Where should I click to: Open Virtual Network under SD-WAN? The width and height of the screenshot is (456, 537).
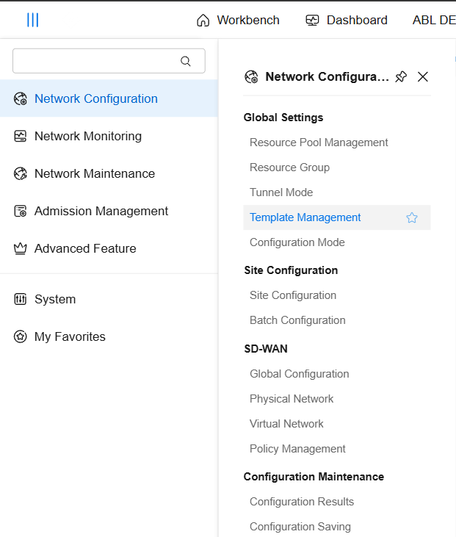(x=286, y=424)
